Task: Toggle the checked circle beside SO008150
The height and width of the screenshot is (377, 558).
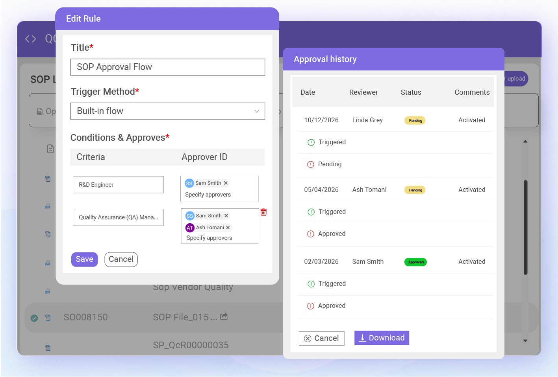Action: click(x=34, y=318)
